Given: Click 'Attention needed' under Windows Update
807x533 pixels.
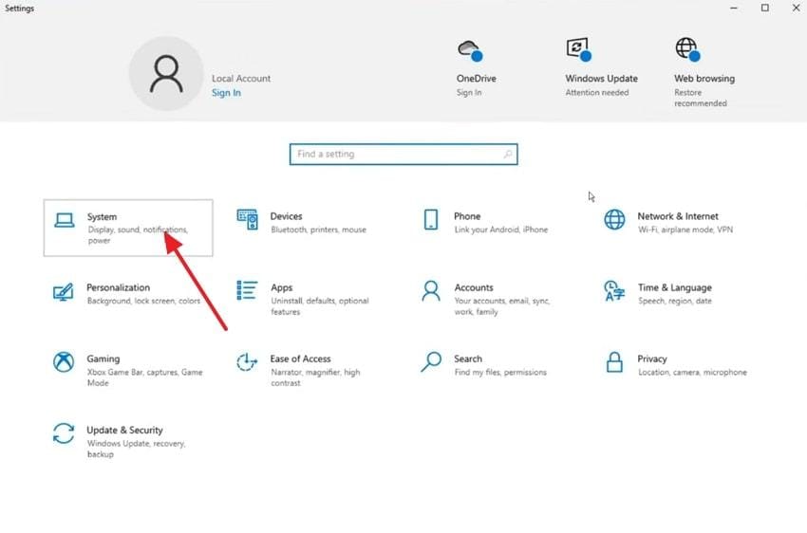Looking at the screenshot, I should (597, 93).
